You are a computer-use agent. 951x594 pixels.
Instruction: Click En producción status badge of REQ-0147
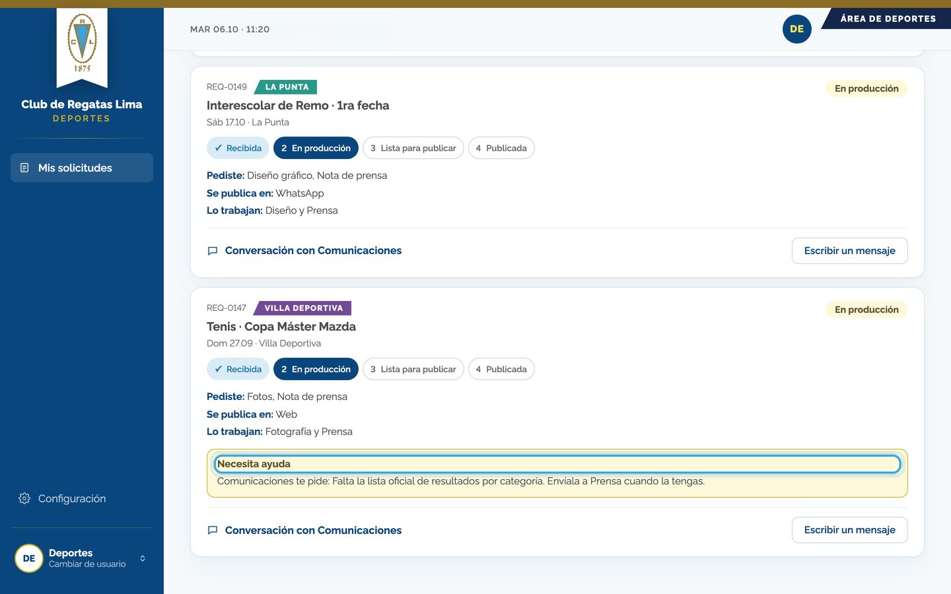866,310
